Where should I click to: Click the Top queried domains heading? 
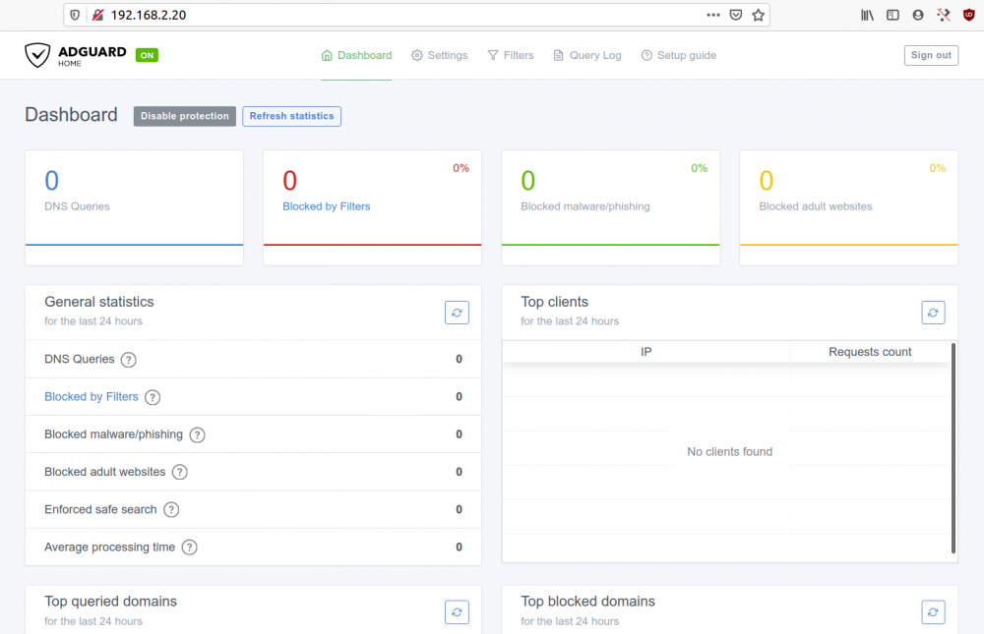pos(110,602)
